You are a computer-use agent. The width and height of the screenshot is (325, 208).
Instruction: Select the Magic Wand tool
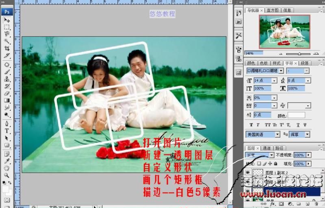tap(6, 41)
